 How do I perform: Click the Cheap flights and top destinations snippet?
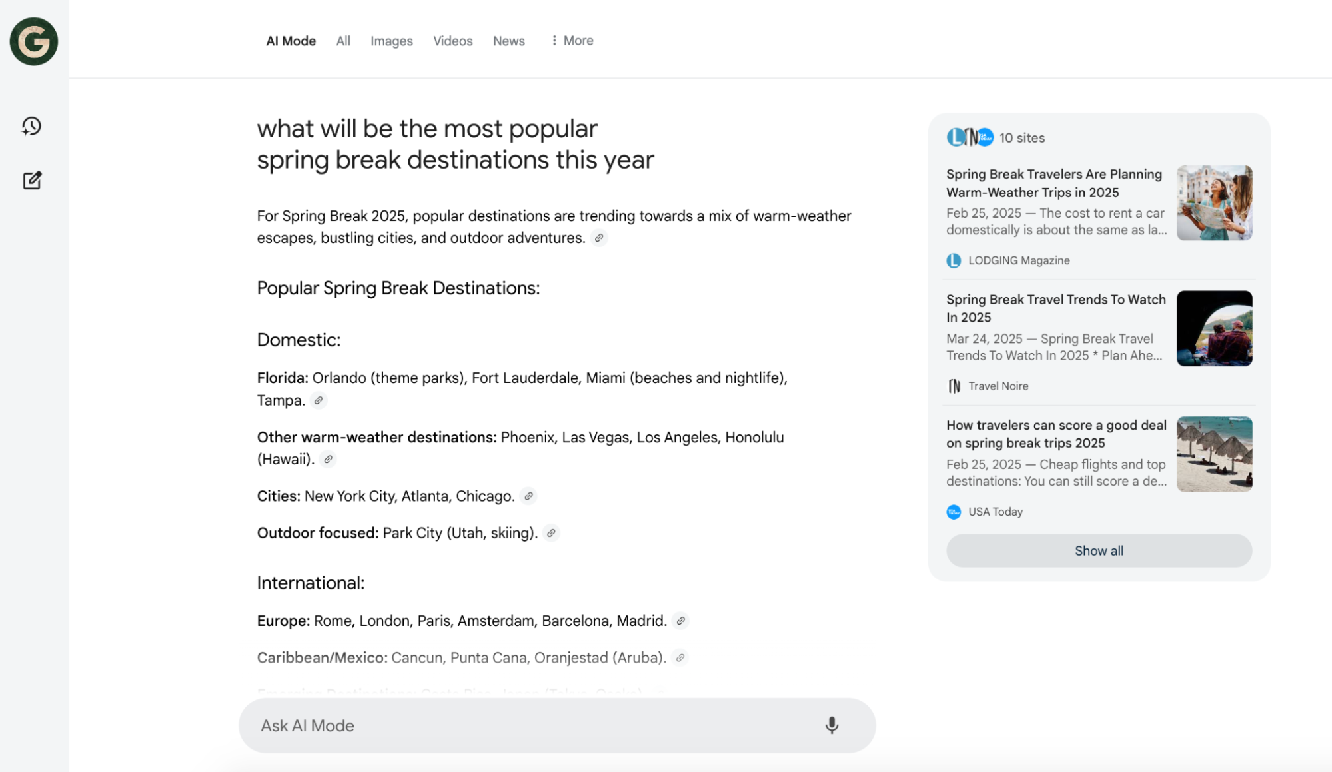1057,473
